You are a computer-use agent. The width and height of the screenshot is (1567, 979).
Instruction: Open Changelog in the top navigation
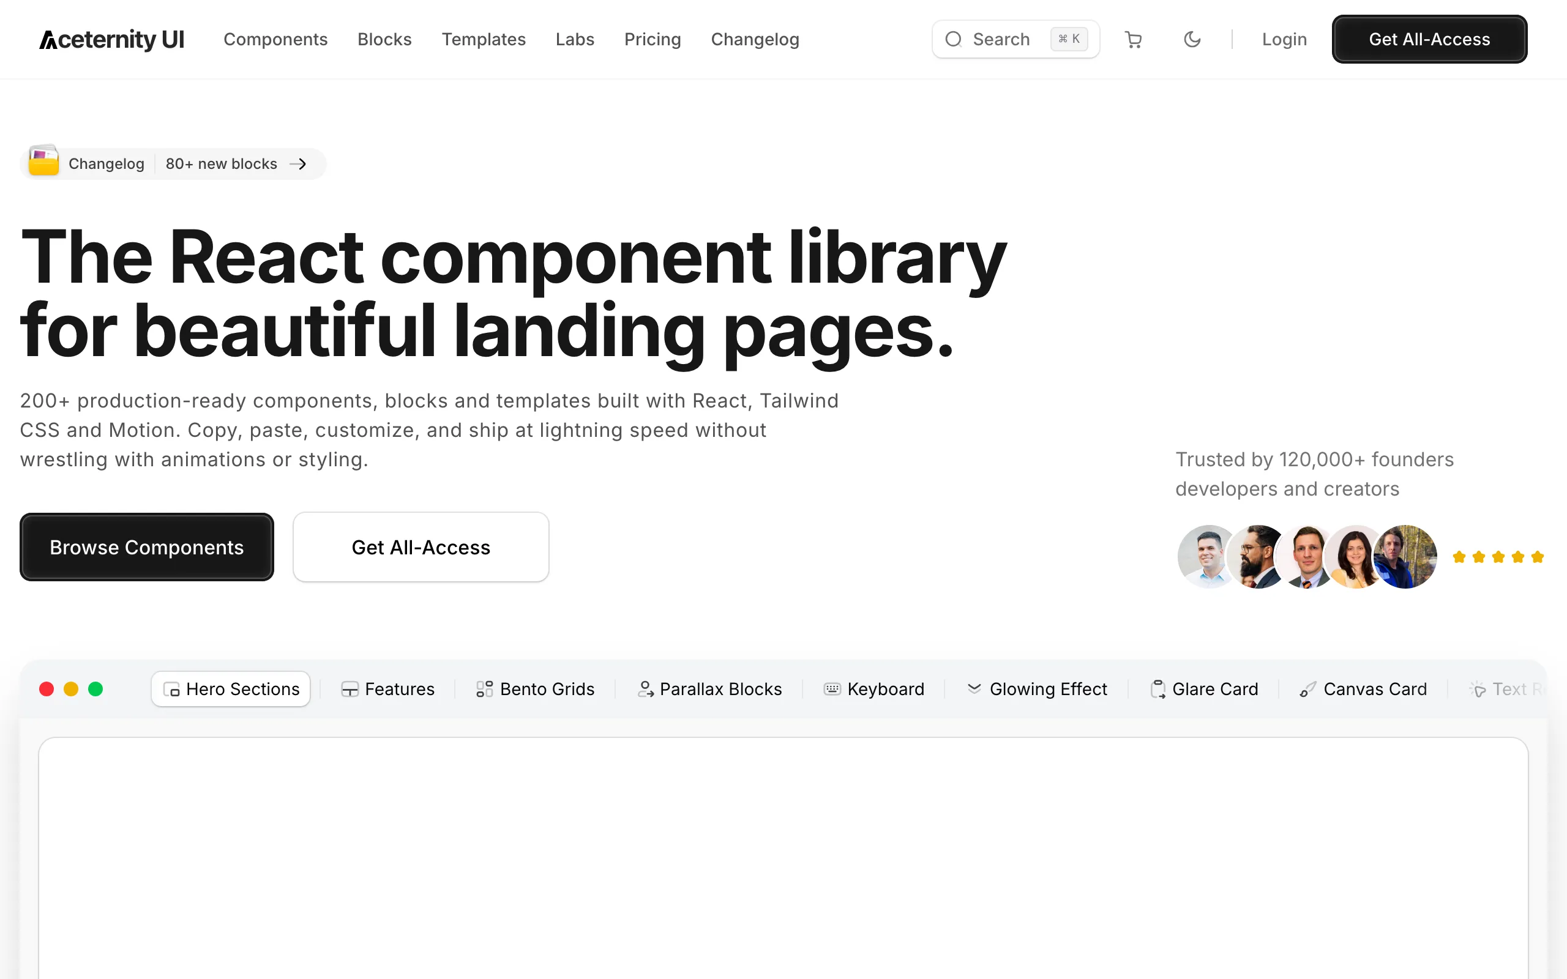pyautogui.click(x=755, y=40)
